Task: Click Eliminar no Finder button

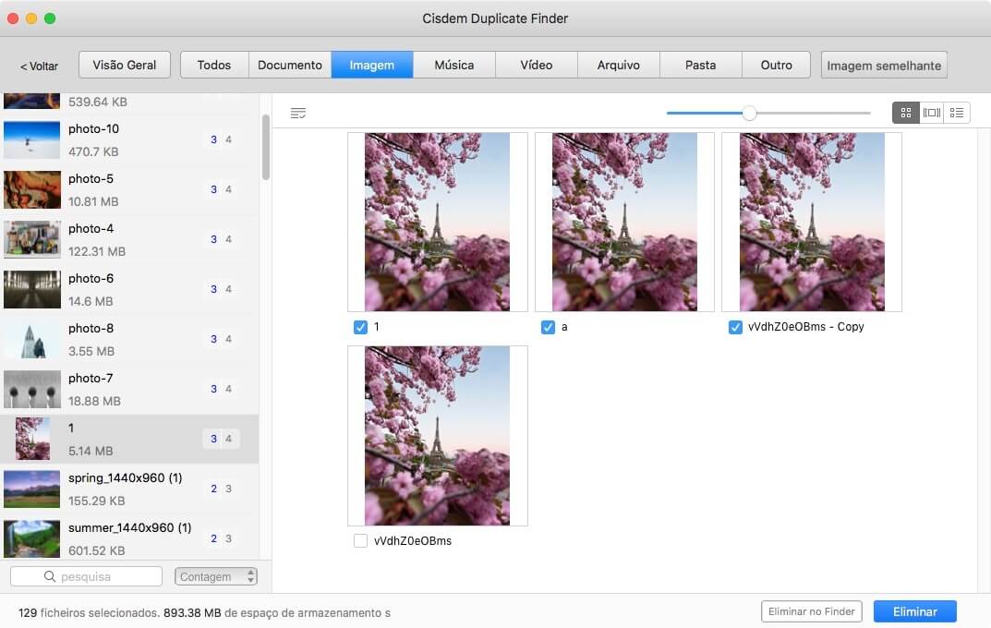Action: tap(811, 611)
